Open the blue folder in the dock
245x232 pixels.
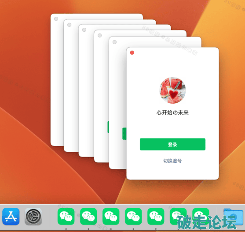pyautogui.click(x=233, y=216)
